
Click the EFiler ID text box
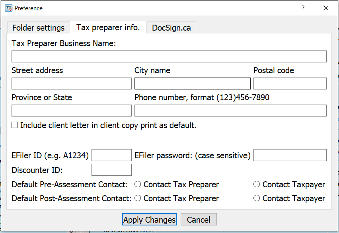click(111, 155)
